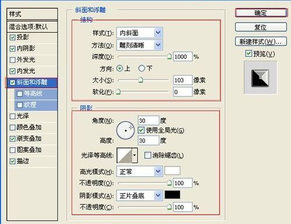The width and height of the screenshot is (291, 224).
Task: Click the black shadow color swatch
Action: coord(172,195)
